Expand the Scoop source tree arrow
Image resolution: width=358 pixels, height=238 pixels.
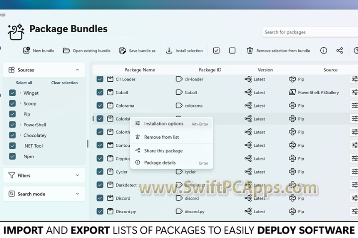pos(20,104)
